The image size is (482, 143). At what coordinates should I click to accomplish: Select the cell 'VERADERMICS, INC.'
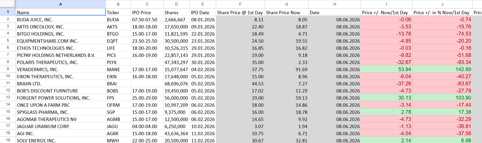61,69
